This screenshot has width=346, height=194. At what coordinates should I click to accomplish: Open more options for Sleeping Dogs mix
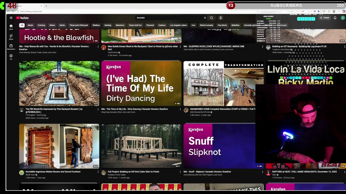(262, 47)
